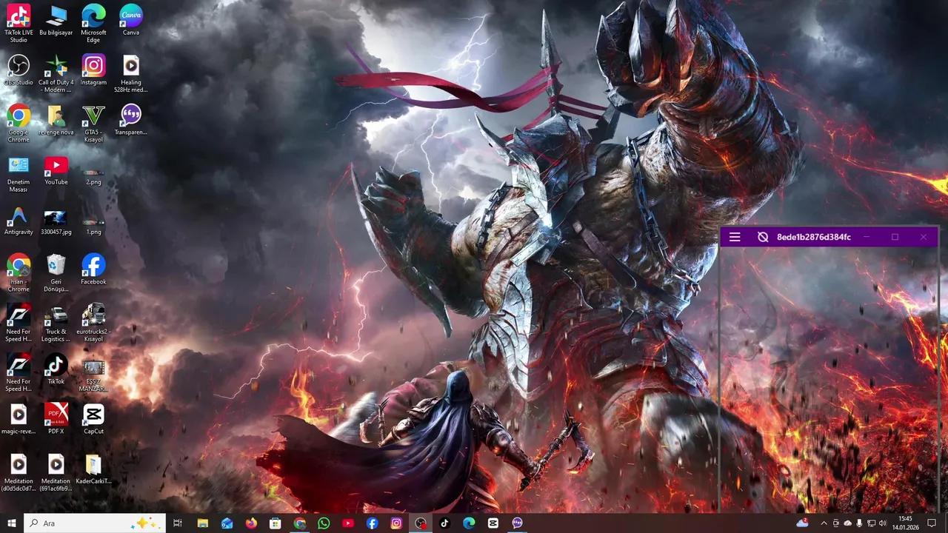
Task: Open the purple chat-bubble app in taskbar
Action: point(518,523)
